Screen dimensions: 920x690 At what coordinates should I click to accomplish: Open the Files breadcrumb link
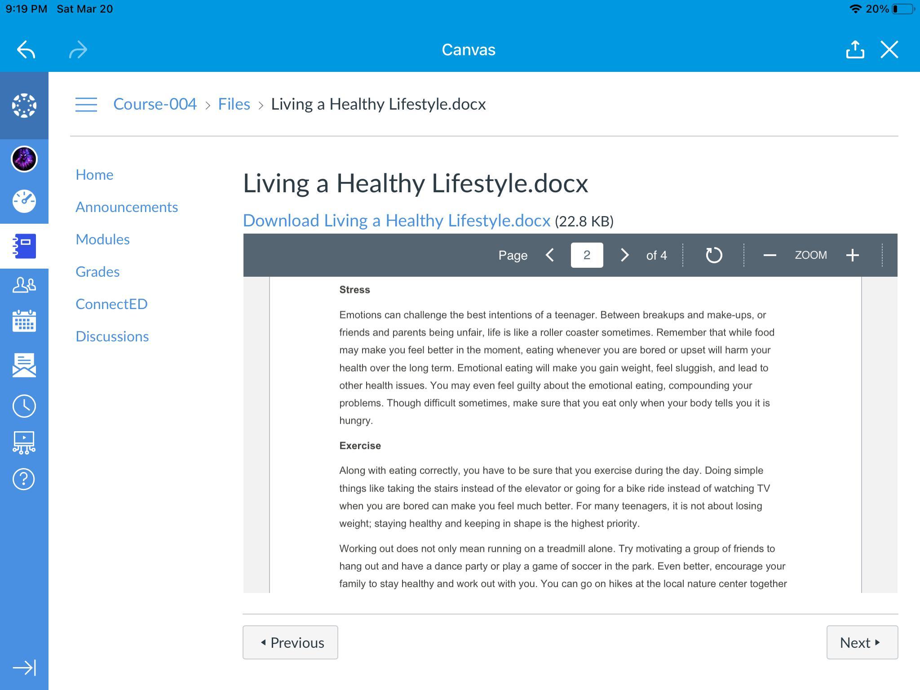(234, 104)
